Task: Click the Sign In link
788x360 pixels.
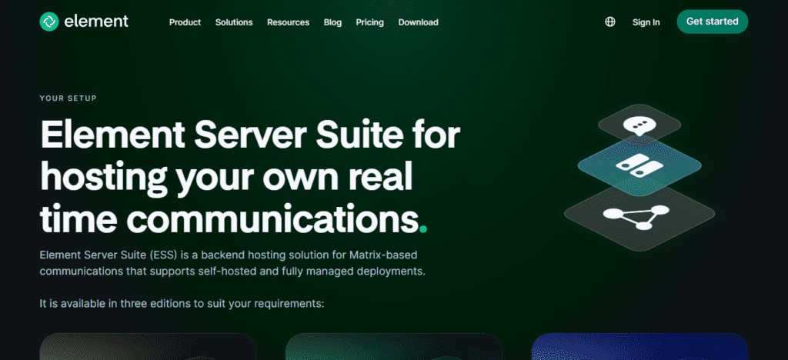Action: pyautogui.click(x=646, y=22)
